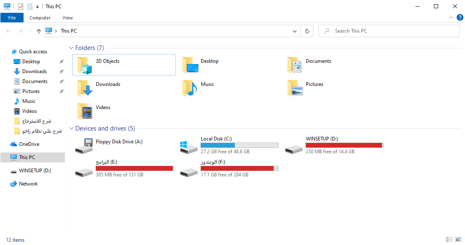465x245 pixels.
Task: Click the Videos filmstrip icon in sidebar
Action: point(17,111)
